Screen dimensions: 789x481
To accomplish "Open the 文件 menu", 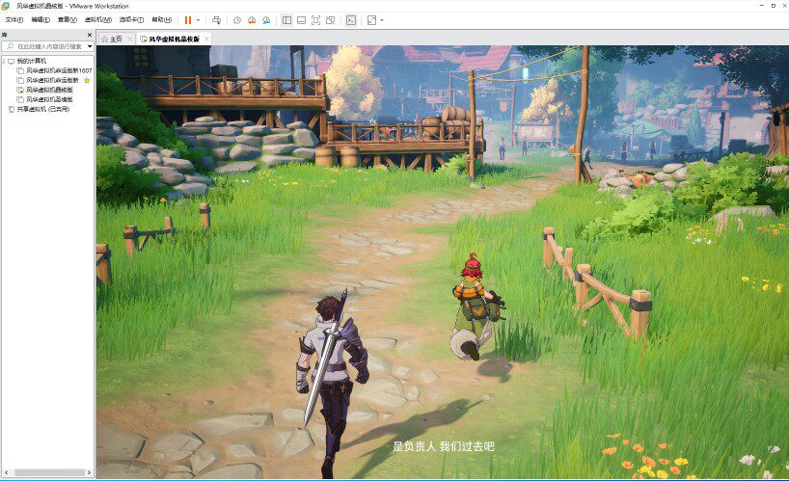I will coord(14,19).
